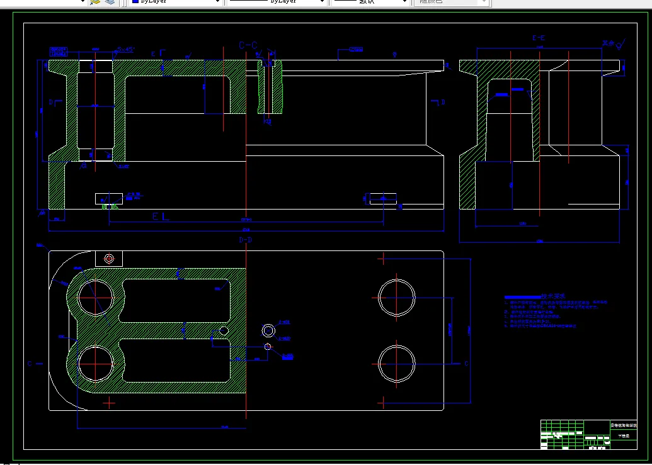Select the E cutting-plane marker below front view
Viewport: 652px width, 465px height.
pyautogui.click(x=161, y=216)
